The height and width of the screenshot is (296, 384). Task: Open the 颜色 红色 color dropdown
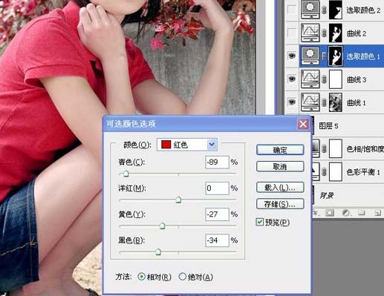tap(187, 145)
